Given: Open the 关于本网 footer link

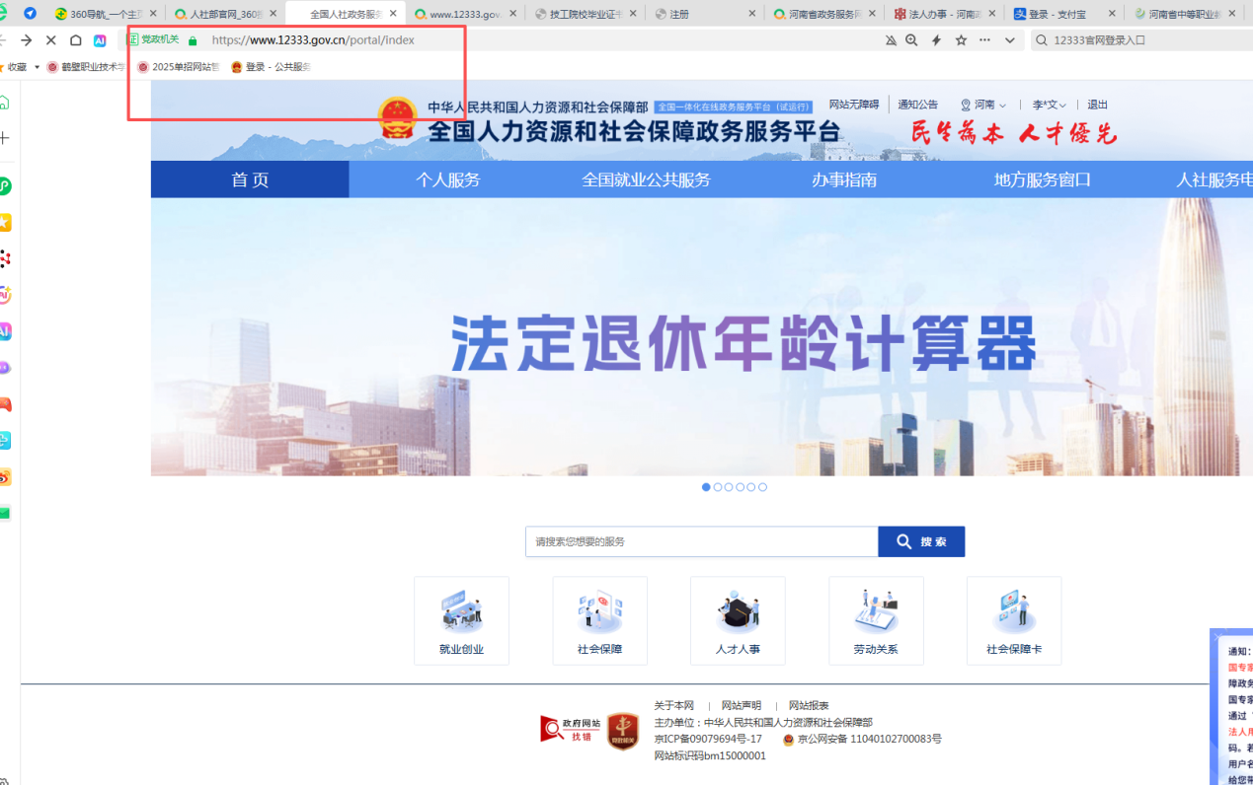Looking at the screenshot, I should [674, 706].
